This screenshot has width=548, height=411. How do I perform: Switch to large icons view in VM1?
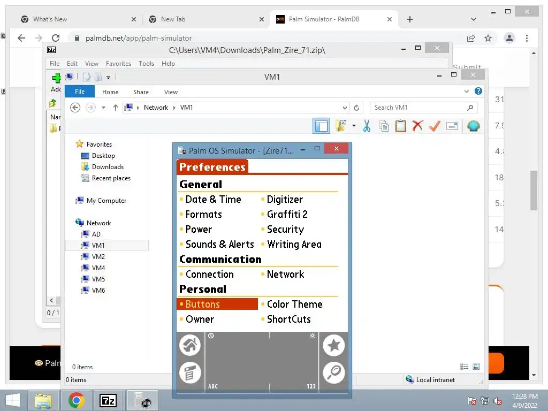coord(476,366)
